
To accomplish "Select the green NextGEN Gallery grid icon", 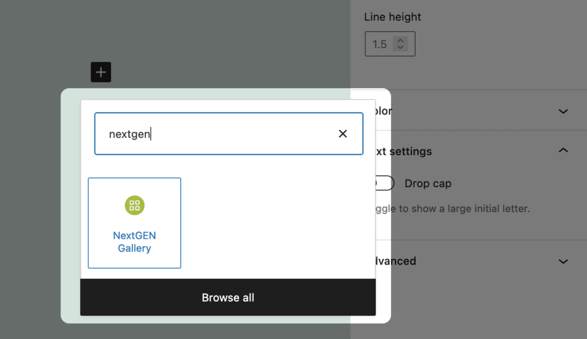I will 134,205.
